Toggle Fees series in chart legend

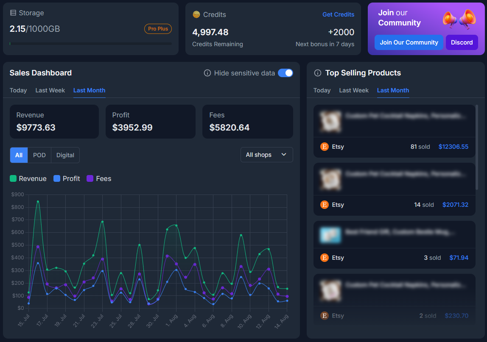tap(99, 179)
